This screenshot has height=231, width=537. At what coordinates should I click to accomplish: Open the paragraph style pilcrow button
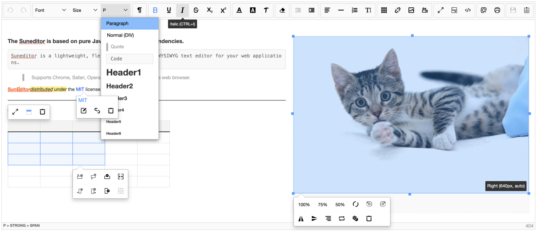point(139,10)
